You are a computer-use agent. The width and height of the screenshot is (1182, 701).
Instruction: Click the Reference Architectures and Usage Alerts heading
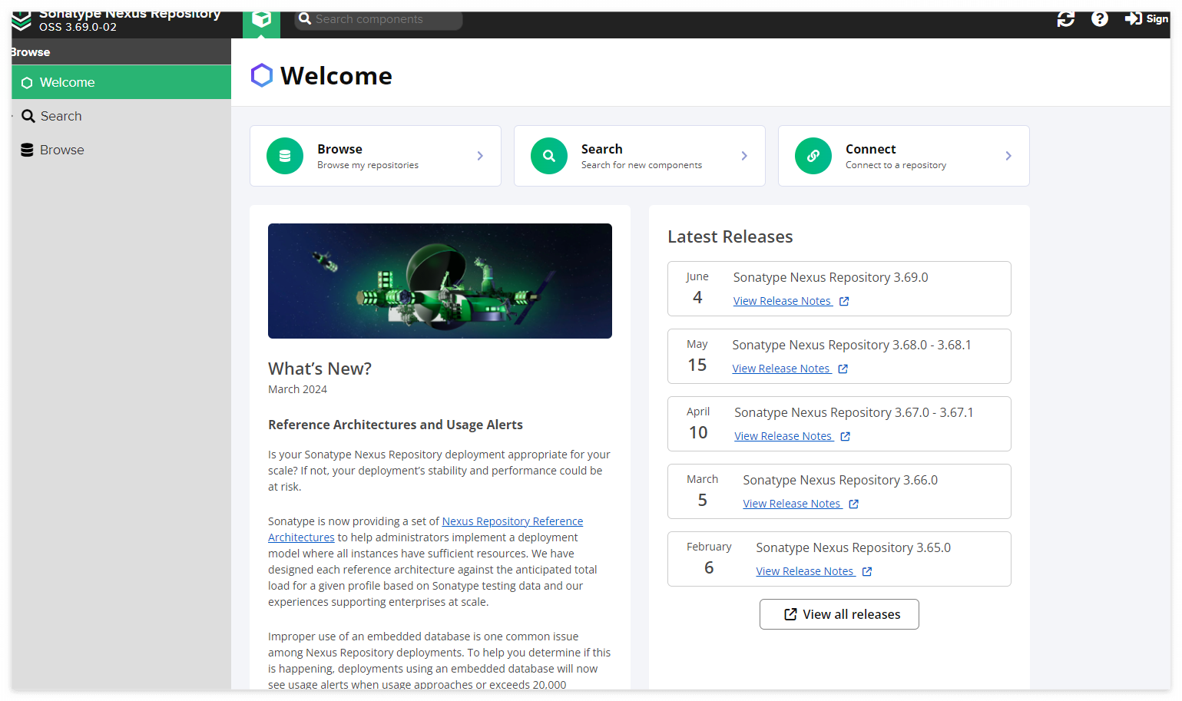coord(396,425)
